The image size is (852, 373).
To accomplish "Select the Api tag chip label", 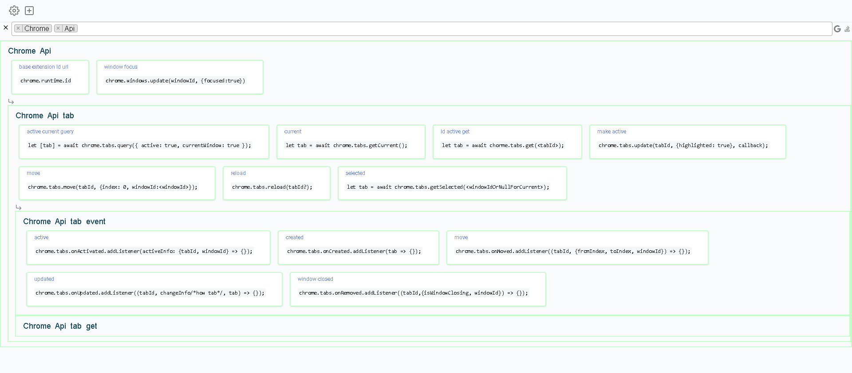I will click(70, 28).
